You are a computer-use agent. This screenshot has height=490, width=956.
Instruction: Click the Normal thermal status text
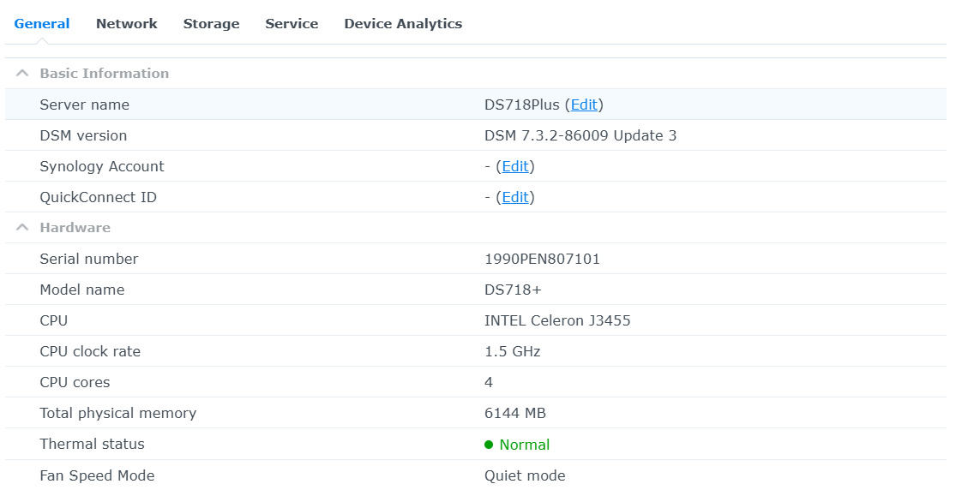(x=524, y=445)
